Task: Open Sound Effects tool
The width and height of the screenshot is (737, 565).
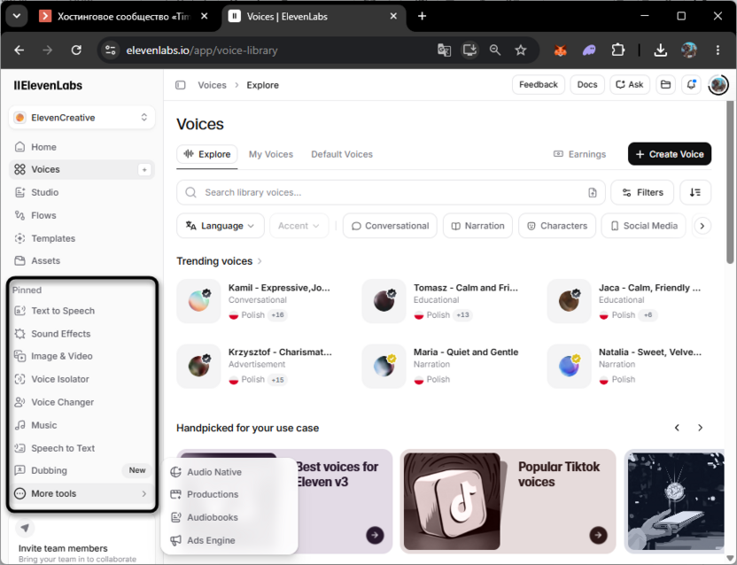Action: tap(81, 334)
